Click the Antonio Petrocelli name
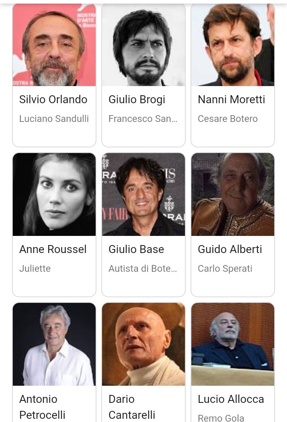The width and height of the screenshot is (287, 422). 42,407
